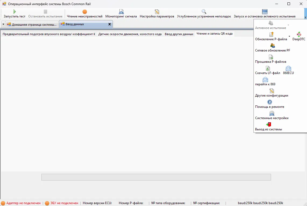Click the Выход из системы label
This screenshot has width=307, height=206.
coord(269,129)
